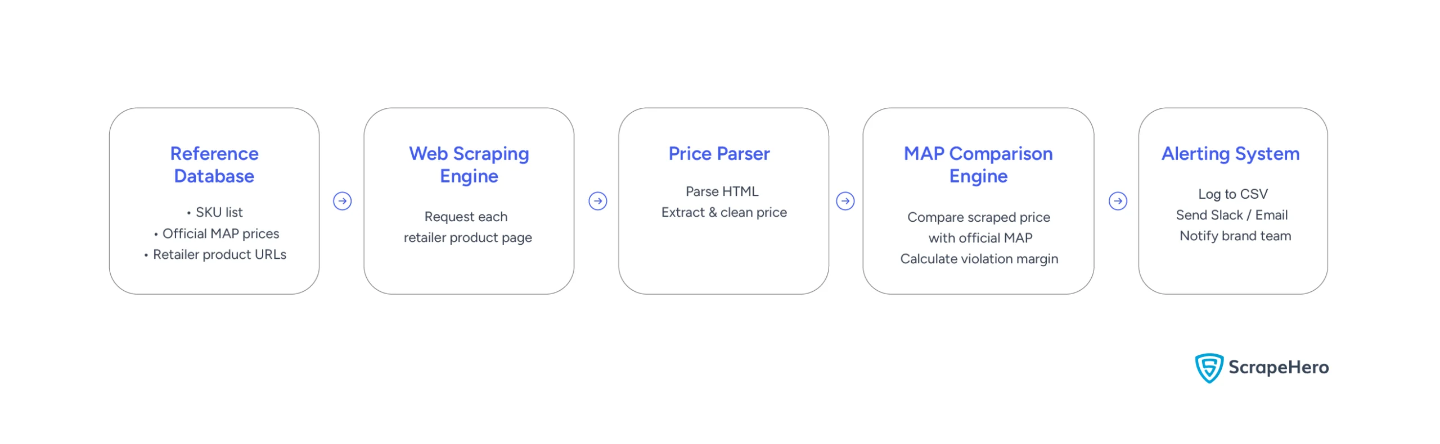
Task: Click Calculate violation margin text
Action: (979, 259)
